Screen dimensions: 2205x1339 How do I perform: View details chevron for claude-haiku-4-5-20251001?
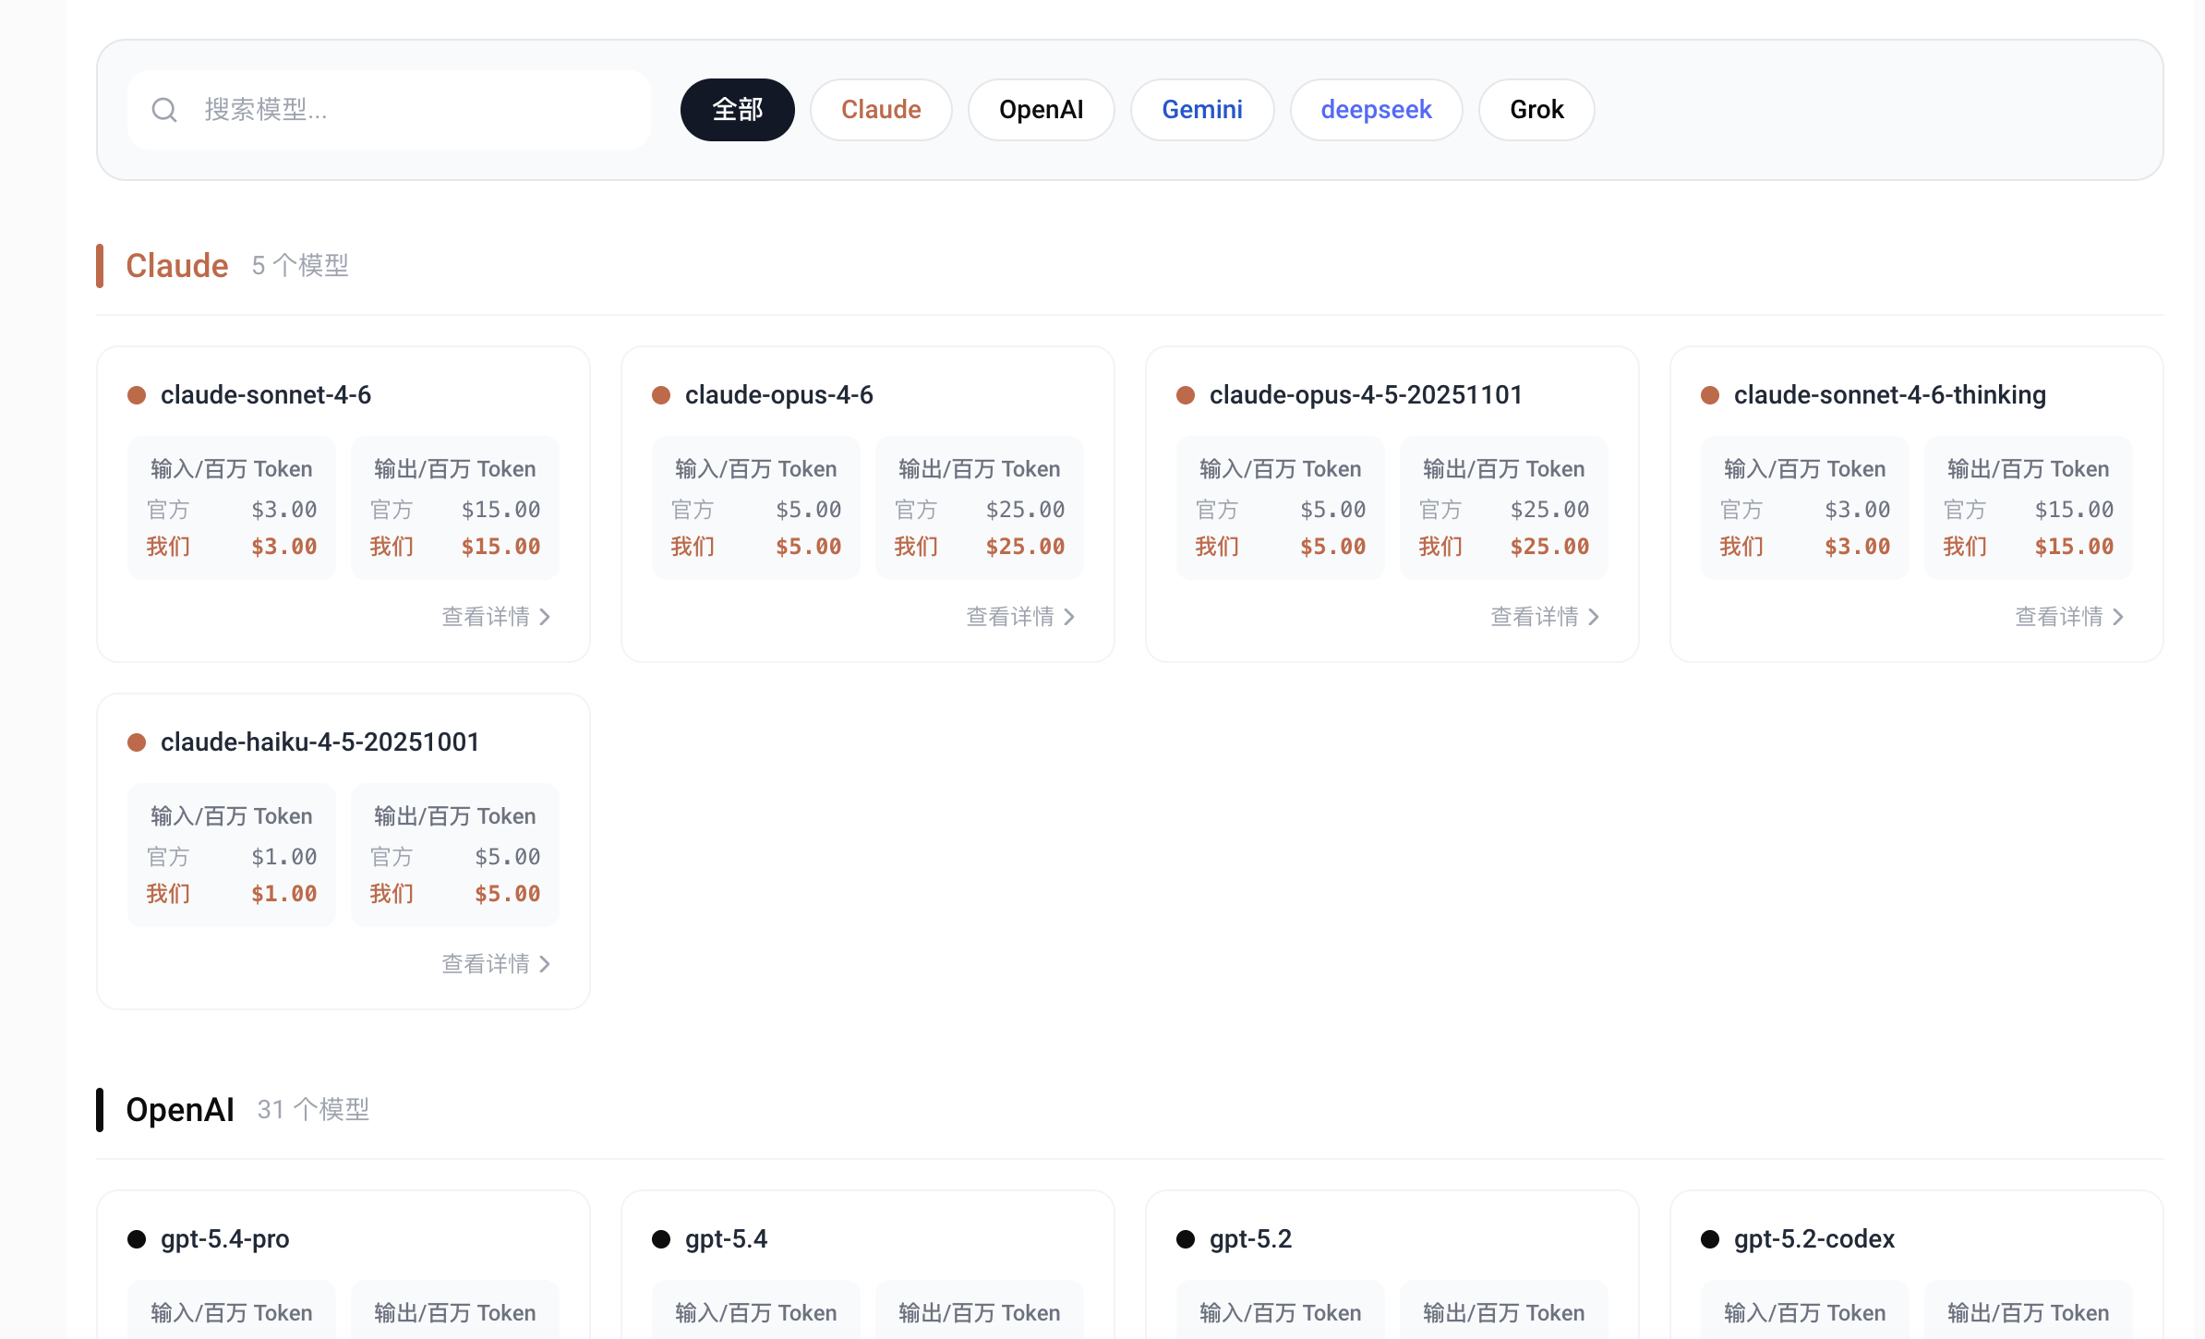click(545, 964)
